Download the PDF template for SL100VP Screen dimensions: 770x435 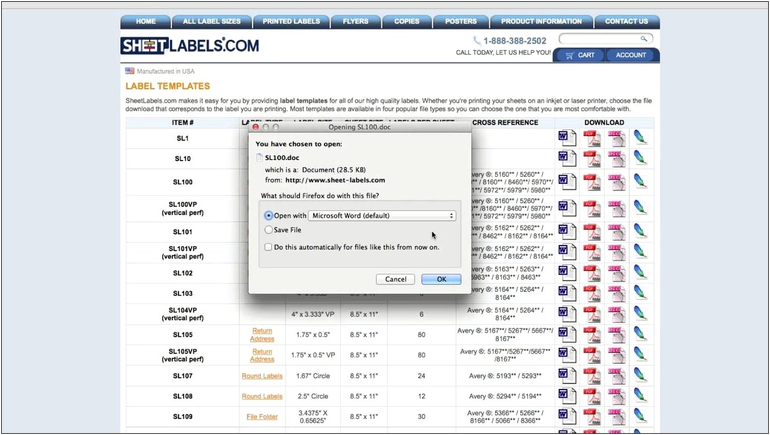(592, 209)
